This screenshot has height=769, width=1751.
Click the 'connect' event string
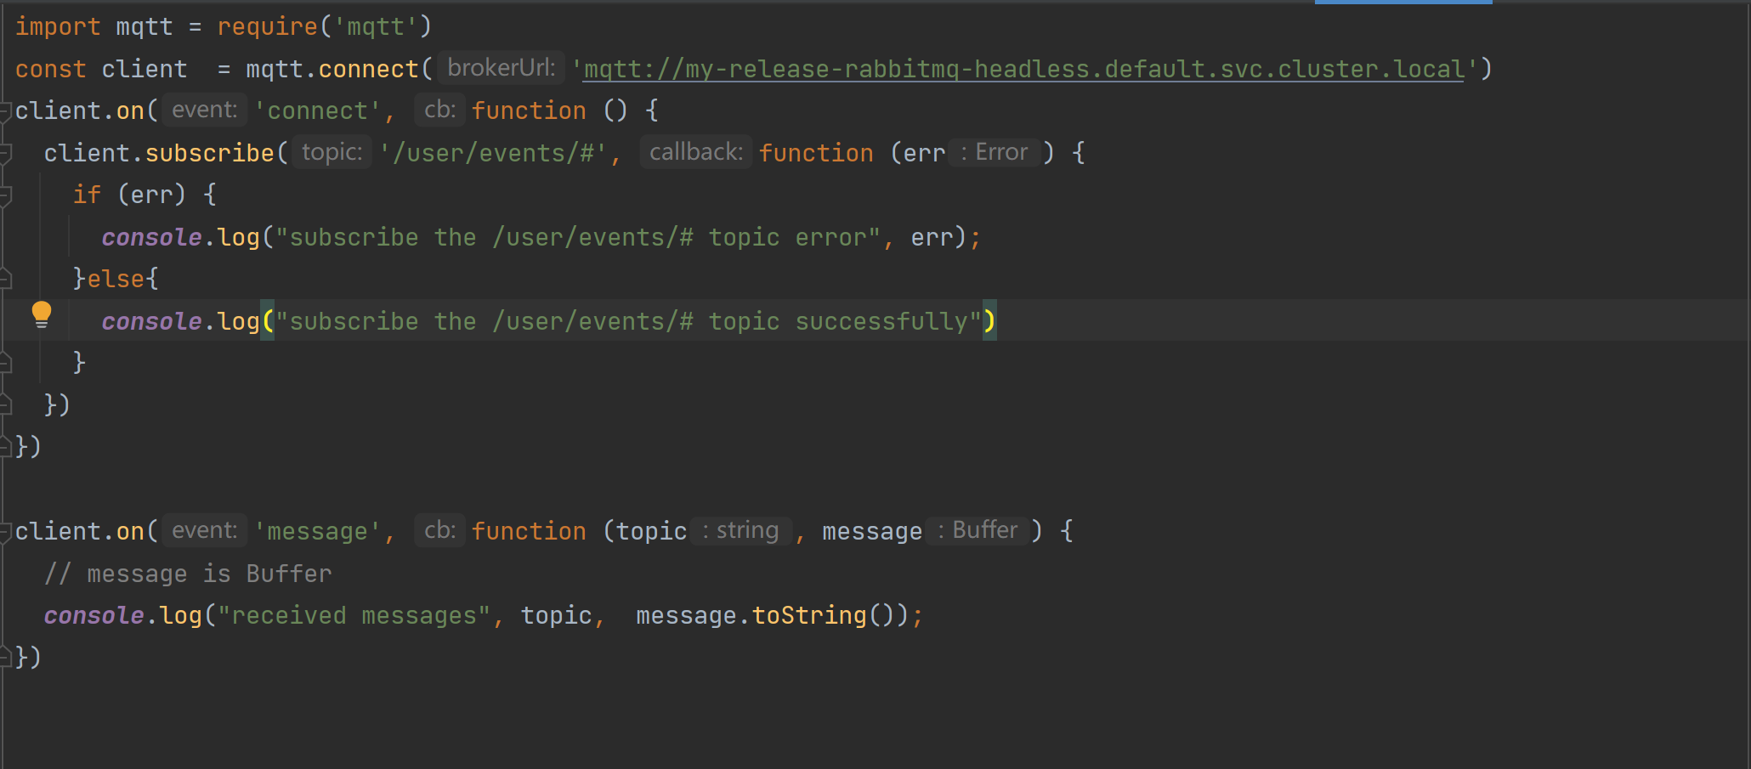point(318,111)
